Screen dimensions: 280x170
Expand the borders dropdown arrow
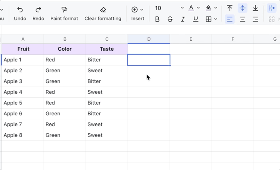(216, 19)
